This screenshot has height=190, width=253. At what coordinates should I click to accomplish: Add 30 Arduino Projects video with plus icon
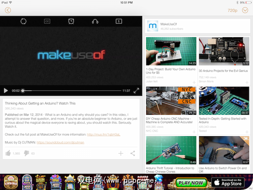click(x=247, y=83)
